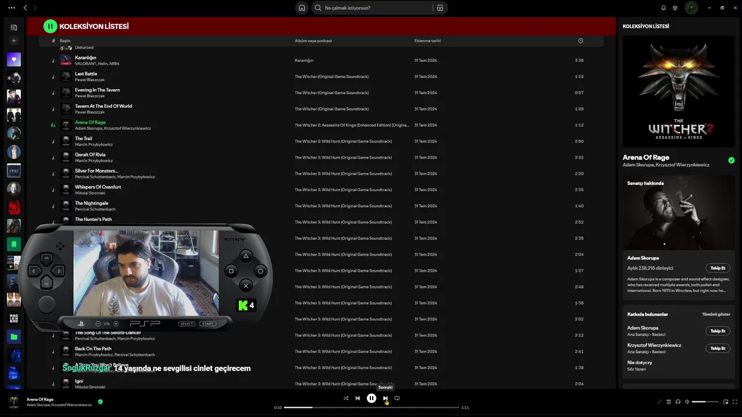Skip to next track (Sonraki)
The image size is (742, 417).
coord(385,398)
